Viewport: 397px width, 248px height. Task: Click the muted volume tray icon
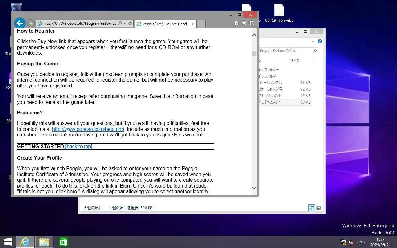pos(351,242)
